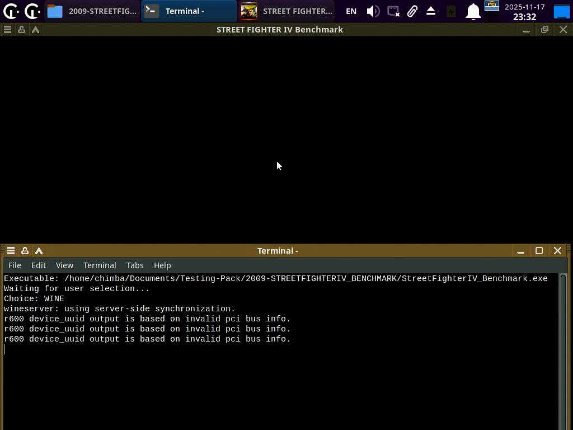Switch to 2009-STREETFIG... file manager taskbar button
The width and height of the screenshot is (573, 430).
pyautogui.click(x=92, y=11)
